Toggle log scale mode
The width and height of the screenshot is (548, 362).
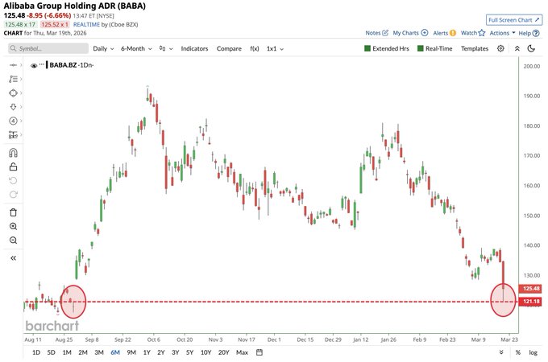point(533,352)
